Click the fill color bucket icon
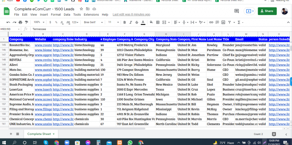292x145 pixels. click(151, 22)
